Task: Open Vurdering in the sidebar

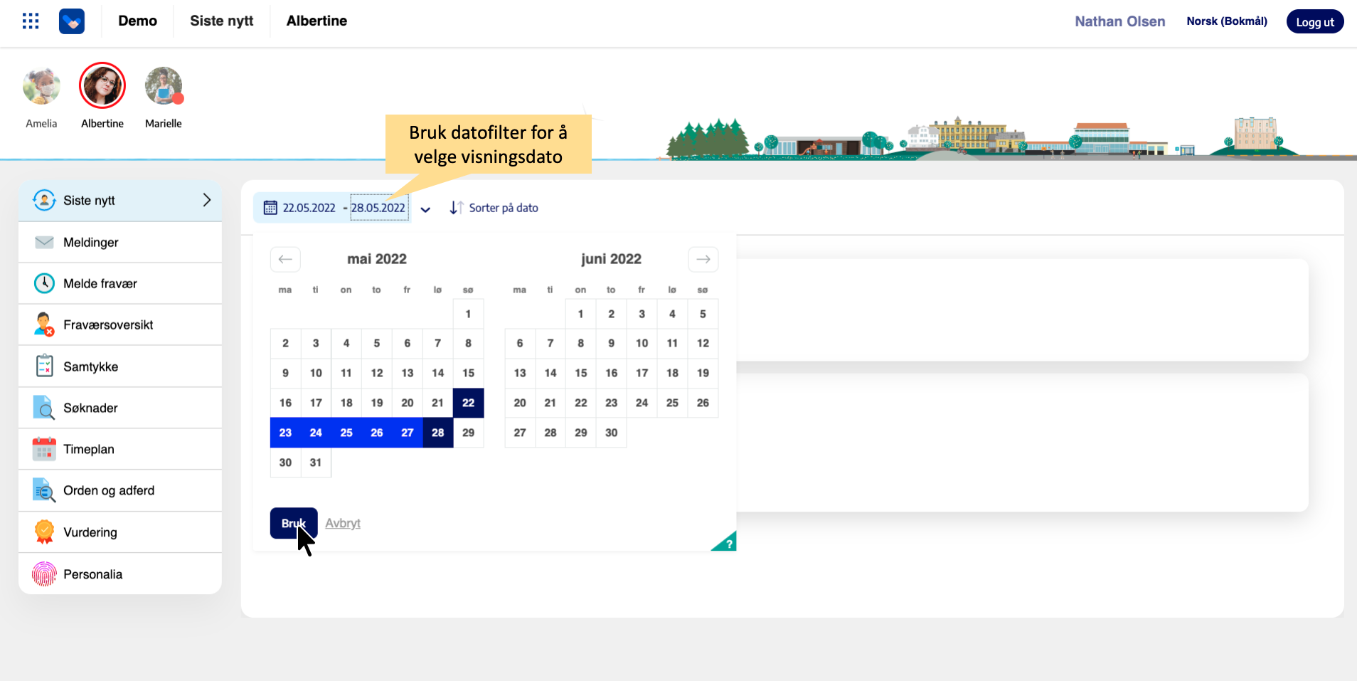Action: pos(120,532)
